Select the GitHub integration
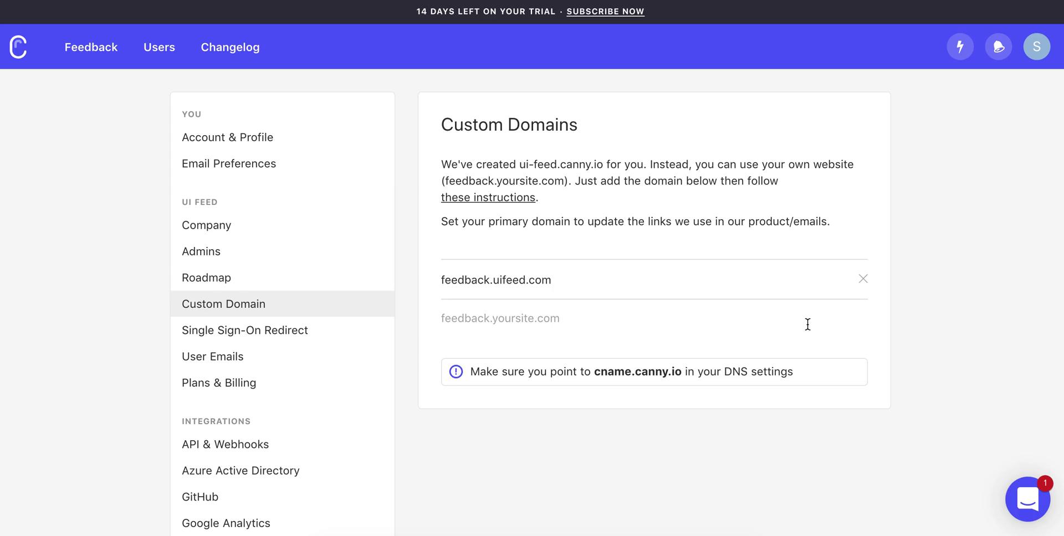This screenshot has height=536, width=1064. [x=200, y=497]
